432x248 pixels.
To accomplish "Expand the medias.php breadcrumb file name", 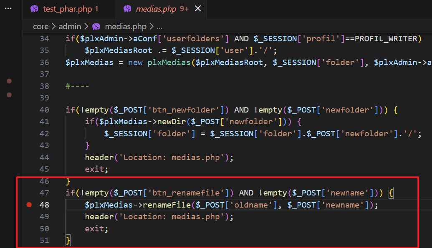I will click(126, 26).
